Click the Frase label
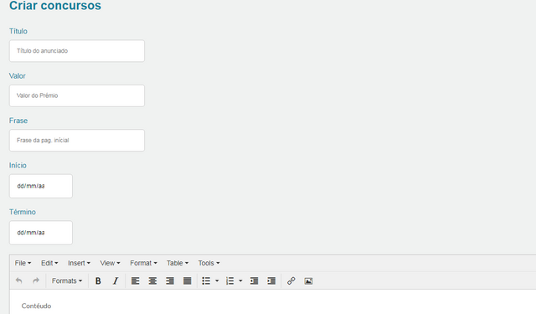 pos(18,121)
